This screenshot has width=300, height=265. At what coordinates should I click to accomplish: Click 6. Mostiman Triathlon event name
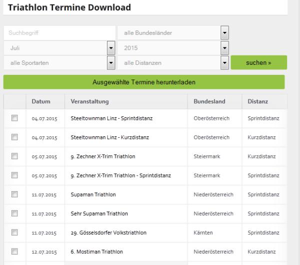(96, 252)
